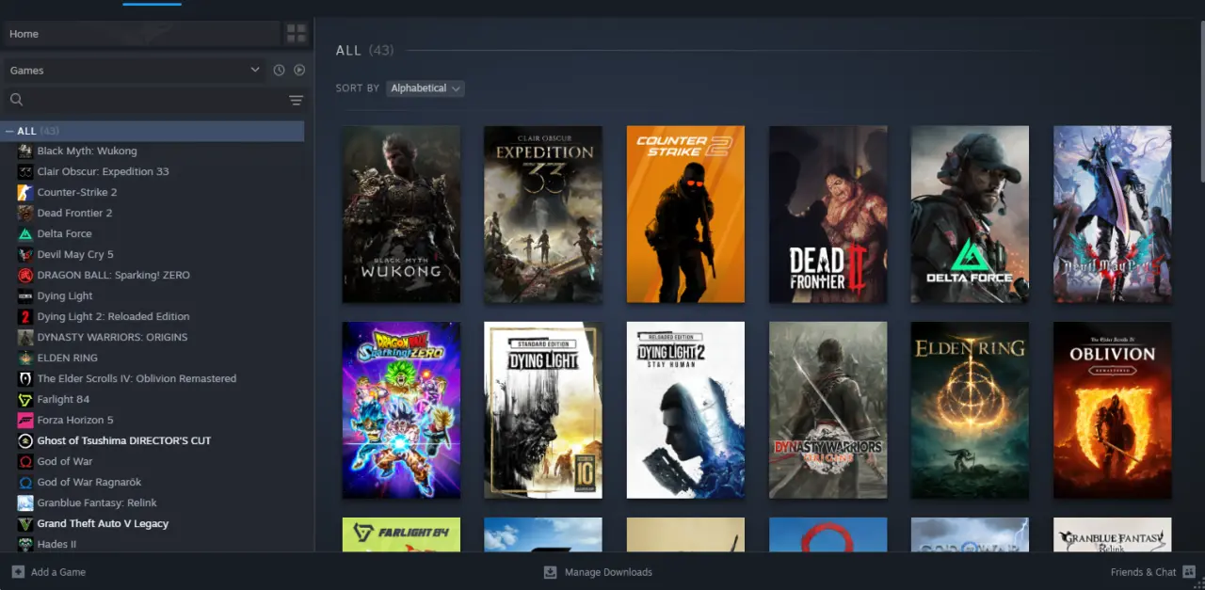Switch library to grid view icon
Image resolution: width=1205 pixels, height=590 pixels.
click(296, 34)
